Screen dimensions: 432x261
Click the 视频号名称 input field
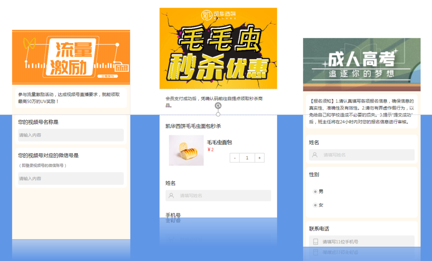tap(70, 135)
